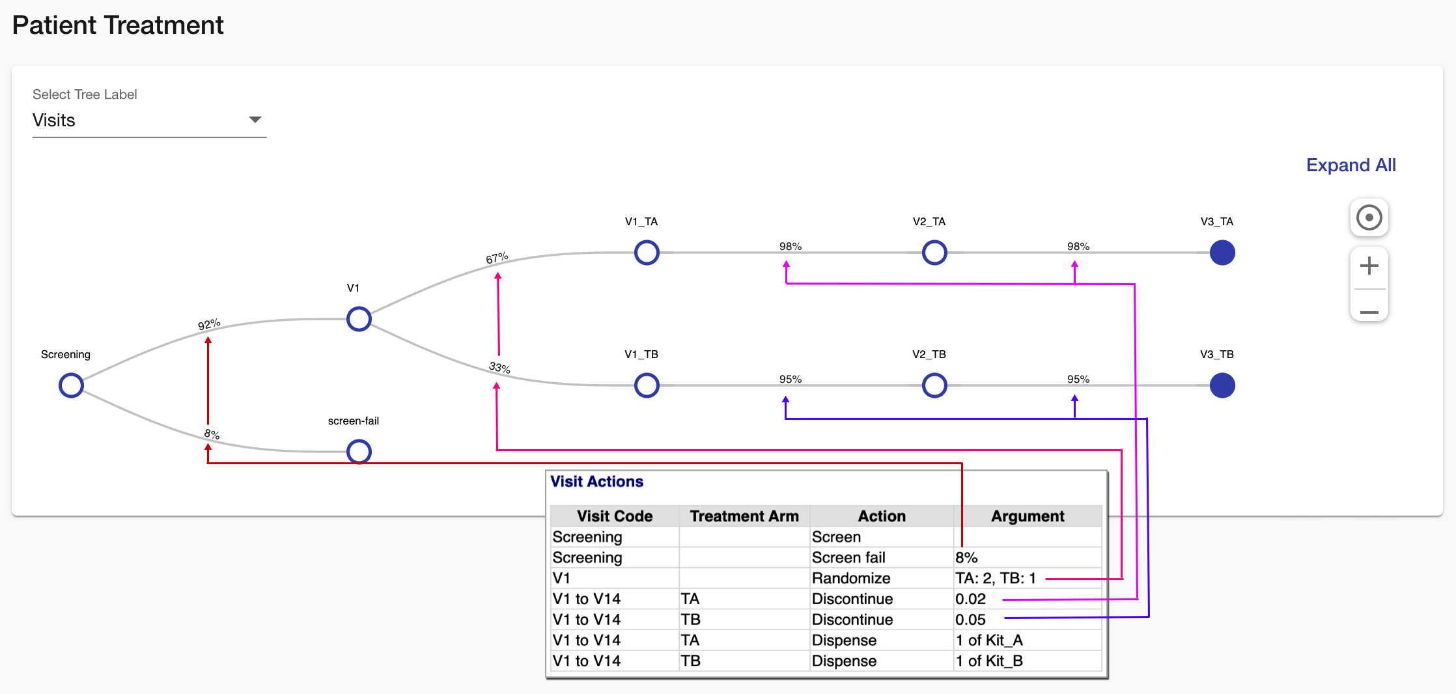Click the recenter tree view icon
The width and height of the screenshot is (1456, 694).
click(x=1369, y=217)
